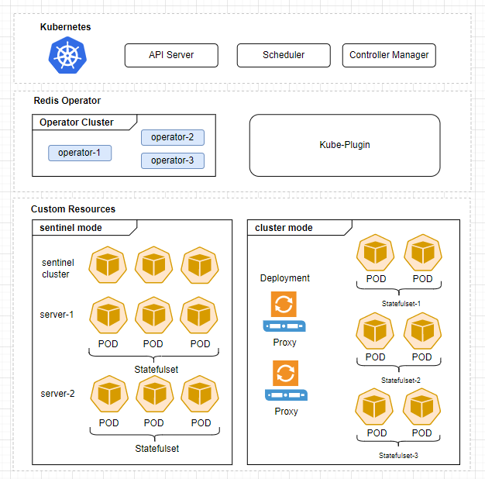The height and width of the screenshot is (479, 485).
Task: Click the Operator Cluster frame title
Action: pyautogui.click(x=77, y=122)
